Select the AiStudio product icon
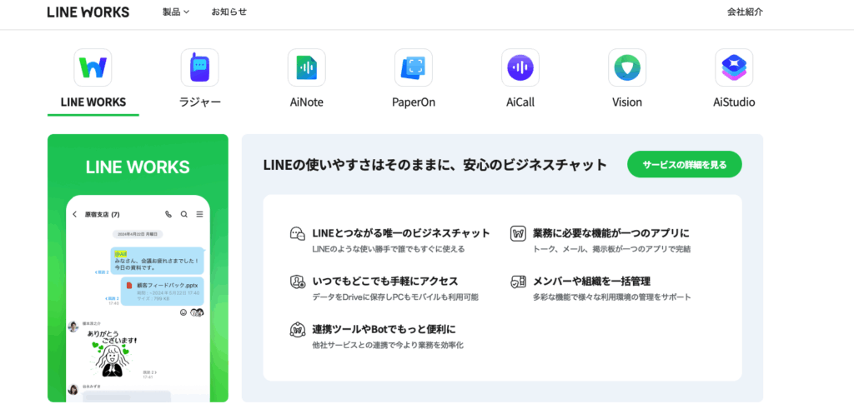Viewport: 854px width, 419px height. pyautogui.click(x=734, y=67)
